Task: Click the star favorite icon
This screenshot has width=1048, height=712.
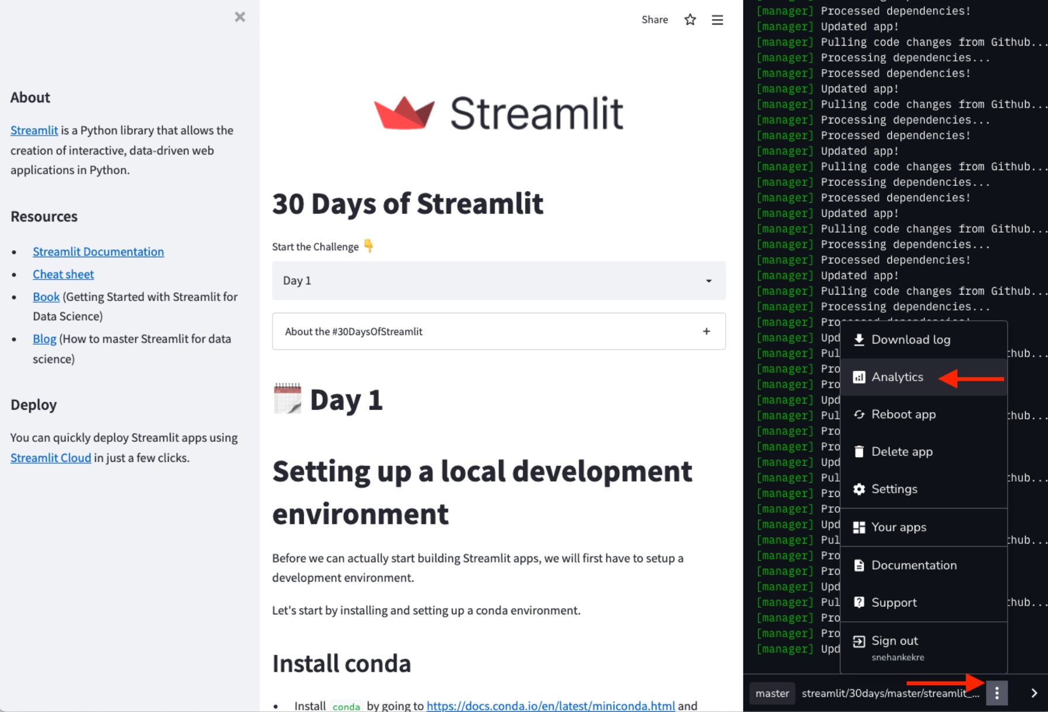Action: [690, 20]
